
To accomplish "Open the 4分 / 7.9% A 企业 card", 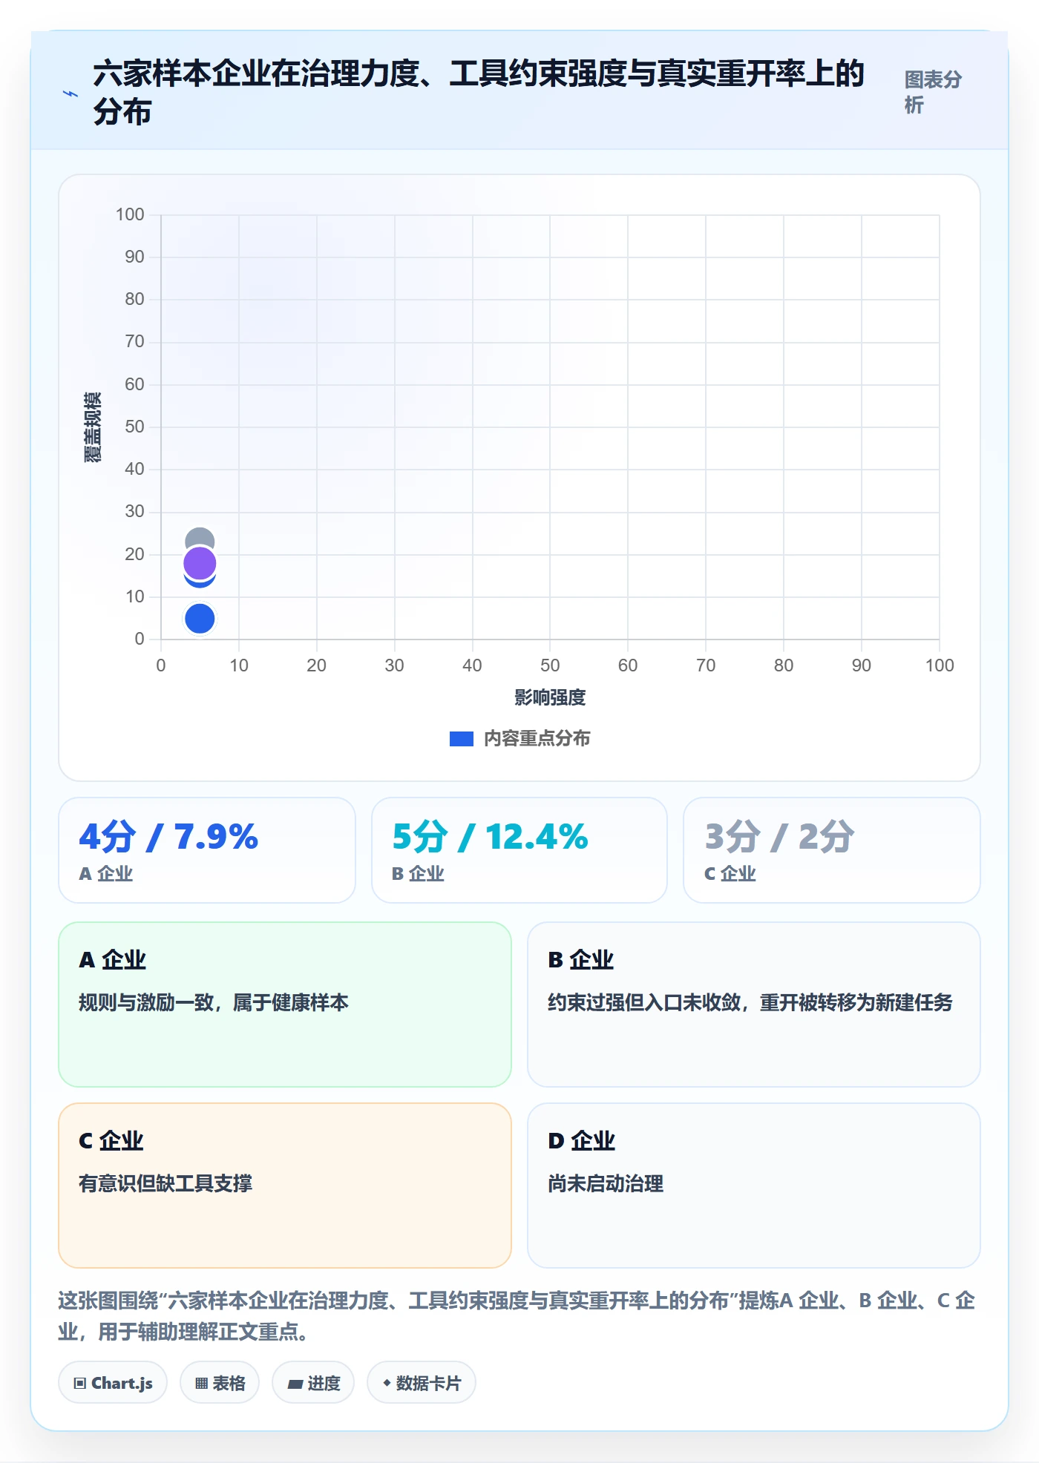I will pos(207,850).
